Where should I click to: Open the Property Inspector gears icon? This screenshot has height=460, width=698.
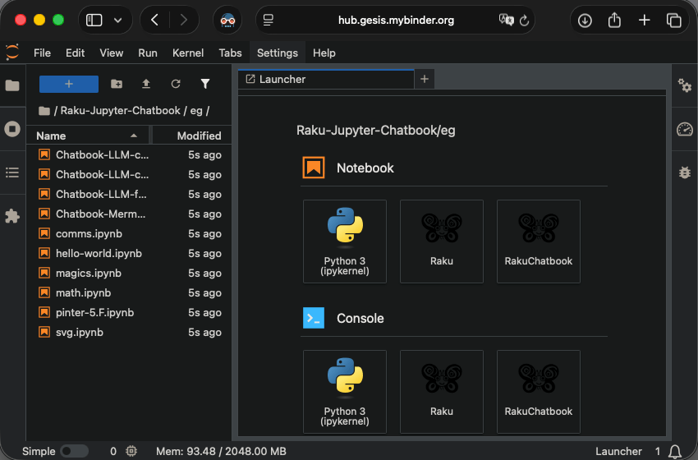(x=684, y=85)
